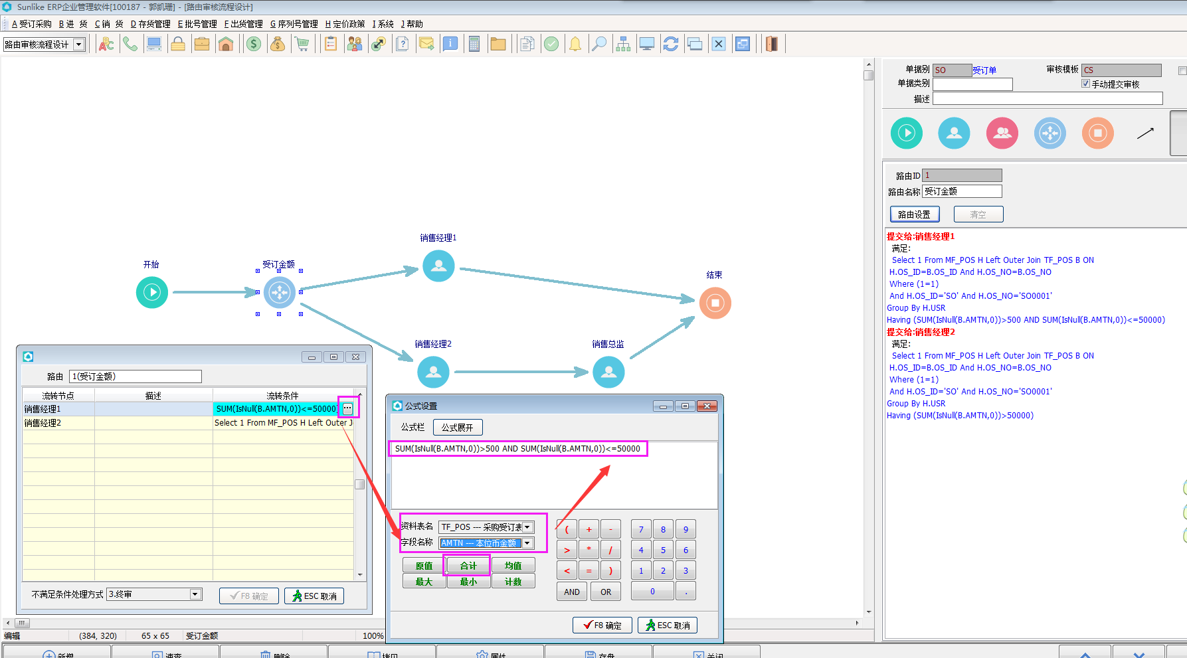Viewport: 1187px width, 658px height.
Task: Click the organization chart toolbar icon
Action: pos(623,44)
